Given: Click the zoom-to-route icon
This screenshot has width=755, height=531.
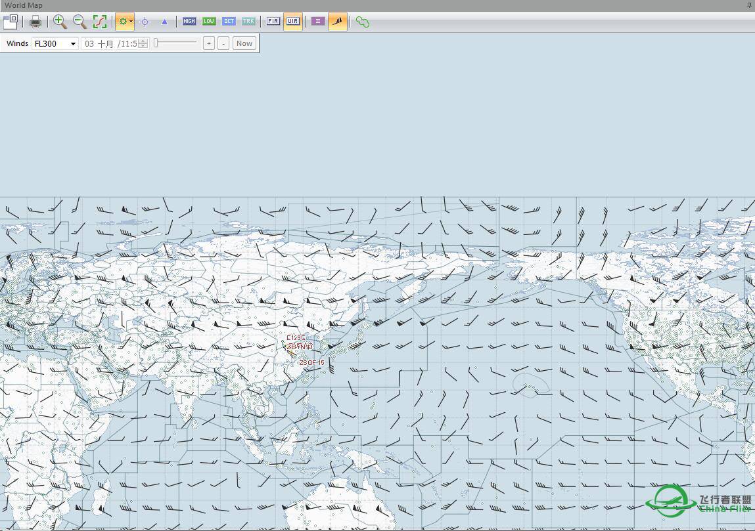Looking at the screenshot, I should pos(99,22).
